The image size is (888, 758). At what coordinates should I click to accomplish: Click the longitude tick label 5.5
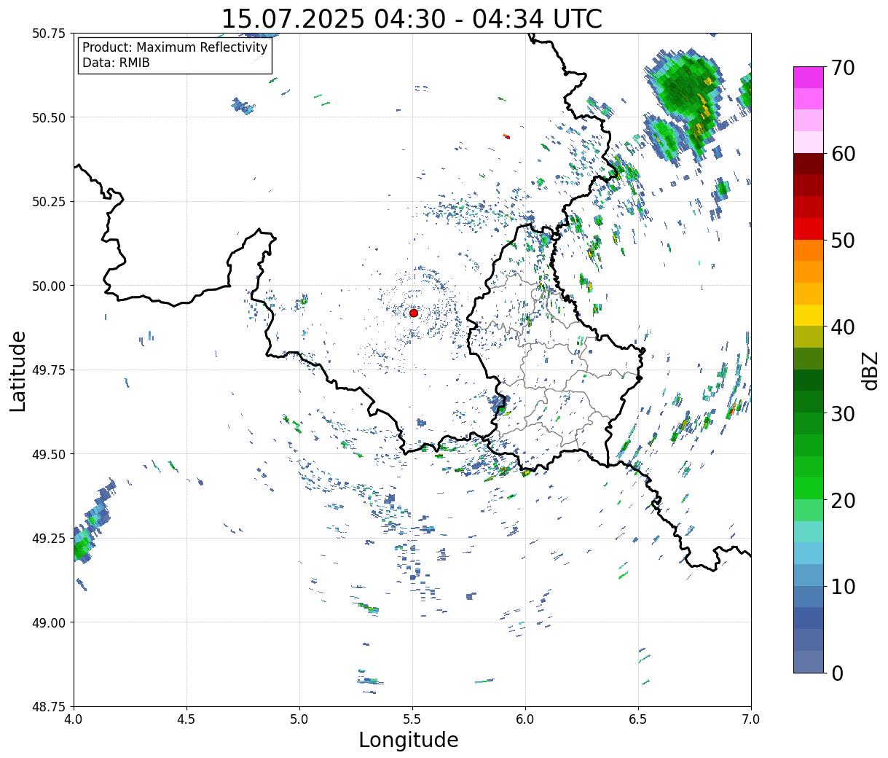pos(412,719)
